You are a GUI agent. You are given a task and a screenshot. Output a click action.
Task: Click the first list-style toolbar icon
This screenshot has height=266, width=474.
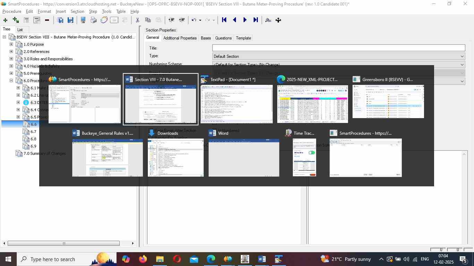26,20
